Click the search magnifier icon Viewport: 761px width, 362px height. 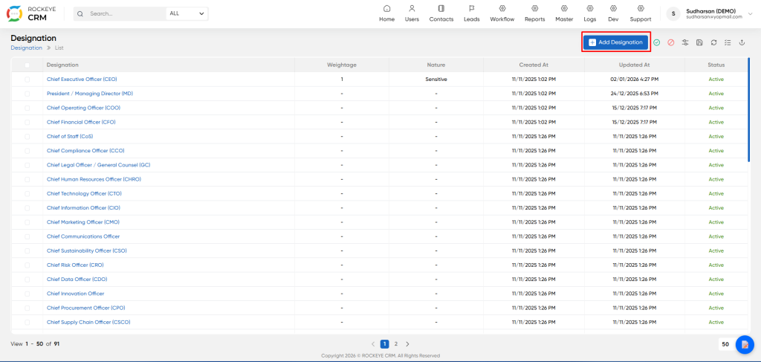80,13
